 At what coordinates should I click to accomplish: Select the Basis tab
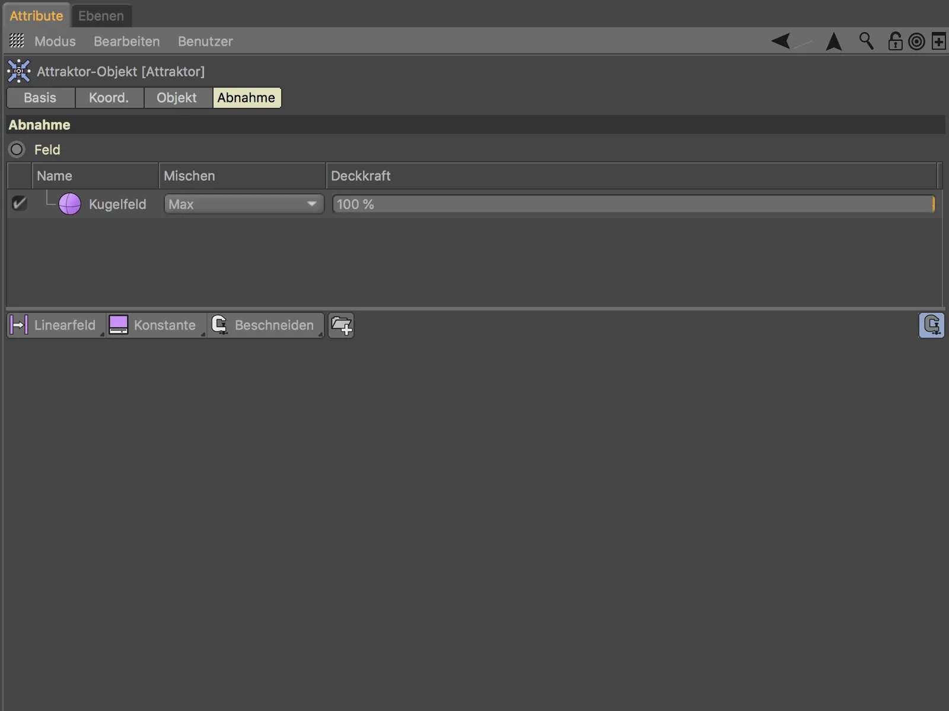(40, 98)
